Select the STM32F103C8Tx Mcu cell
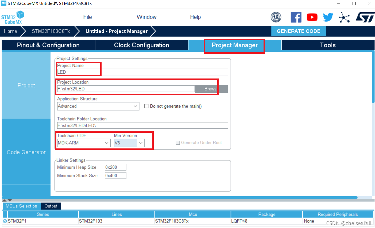375x228 pixels. (193, 221)
